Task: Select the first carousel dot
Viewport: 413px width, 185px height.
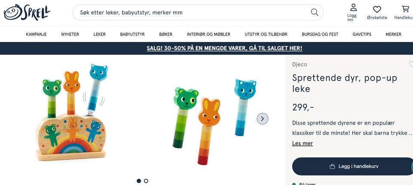Action: [139, 181]
